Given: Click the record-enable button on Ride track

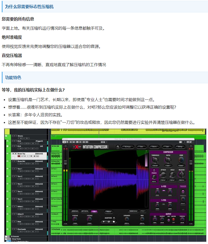Looking at the screenshot, I should tap(19, 224).
